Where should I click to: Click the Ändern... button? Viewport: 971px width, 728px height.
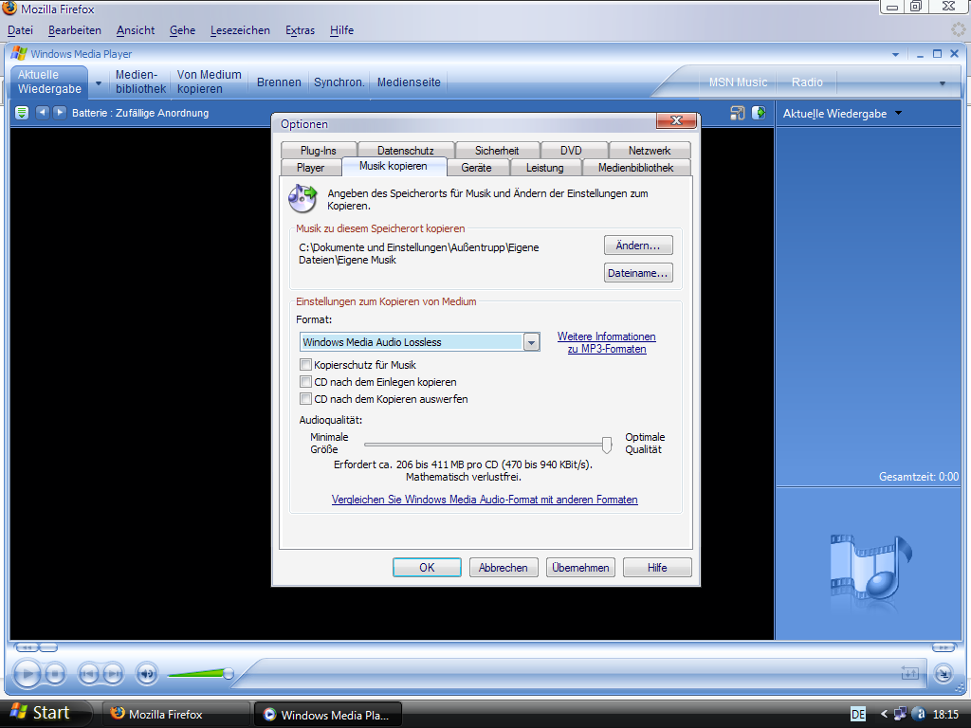click(x=638, y=246)
